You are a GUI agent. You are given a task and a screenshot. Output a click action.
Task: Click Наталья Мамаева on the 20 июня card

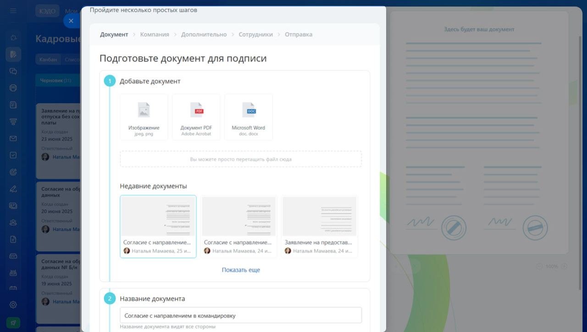pos(66,229)
